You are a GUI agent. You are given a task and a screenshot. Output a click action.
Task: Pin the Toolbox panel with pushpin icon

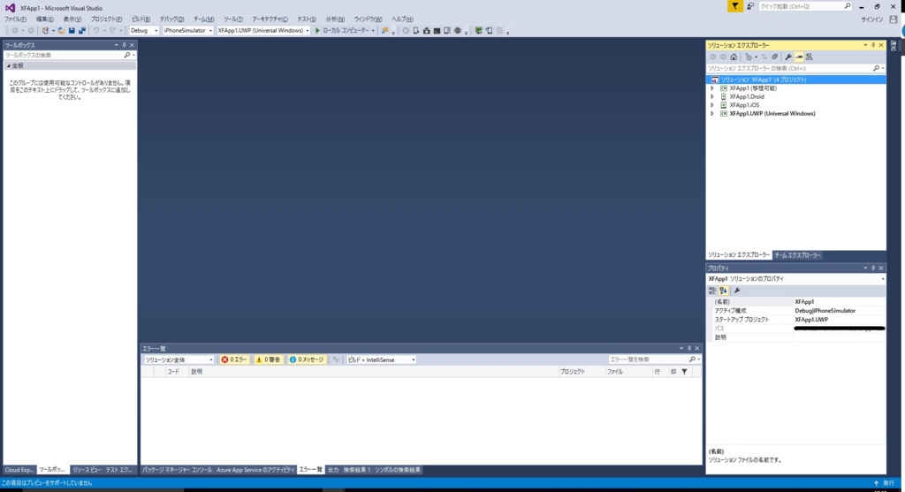point(124,45)
